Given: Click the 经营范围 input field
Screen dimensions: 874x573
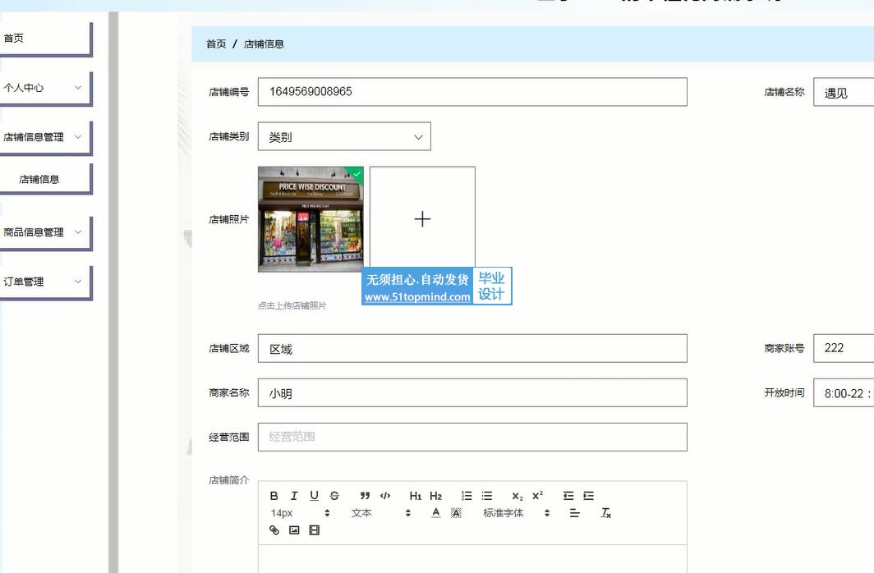Looking at the screenshot, I should coord(472,437).
